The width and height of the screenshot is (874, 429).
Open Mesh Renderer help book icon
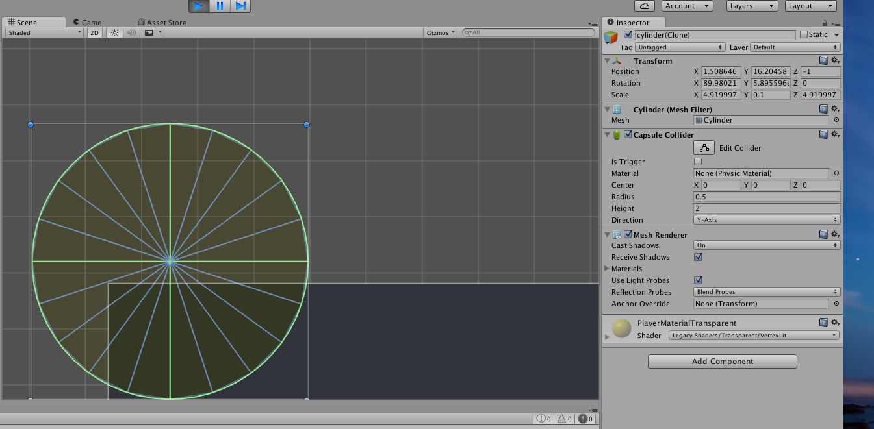(823, 234)
